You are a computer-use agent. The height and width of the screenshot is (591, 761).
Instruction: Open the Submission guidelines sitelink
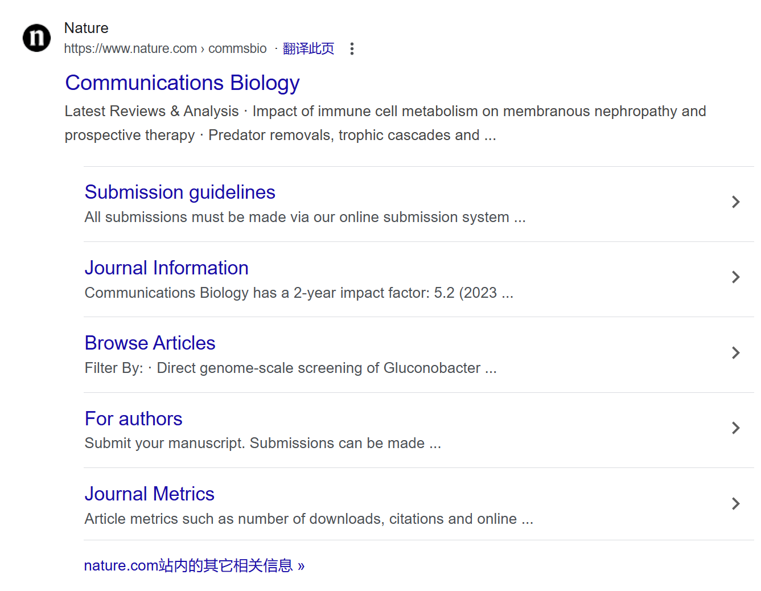click(180, 192)
